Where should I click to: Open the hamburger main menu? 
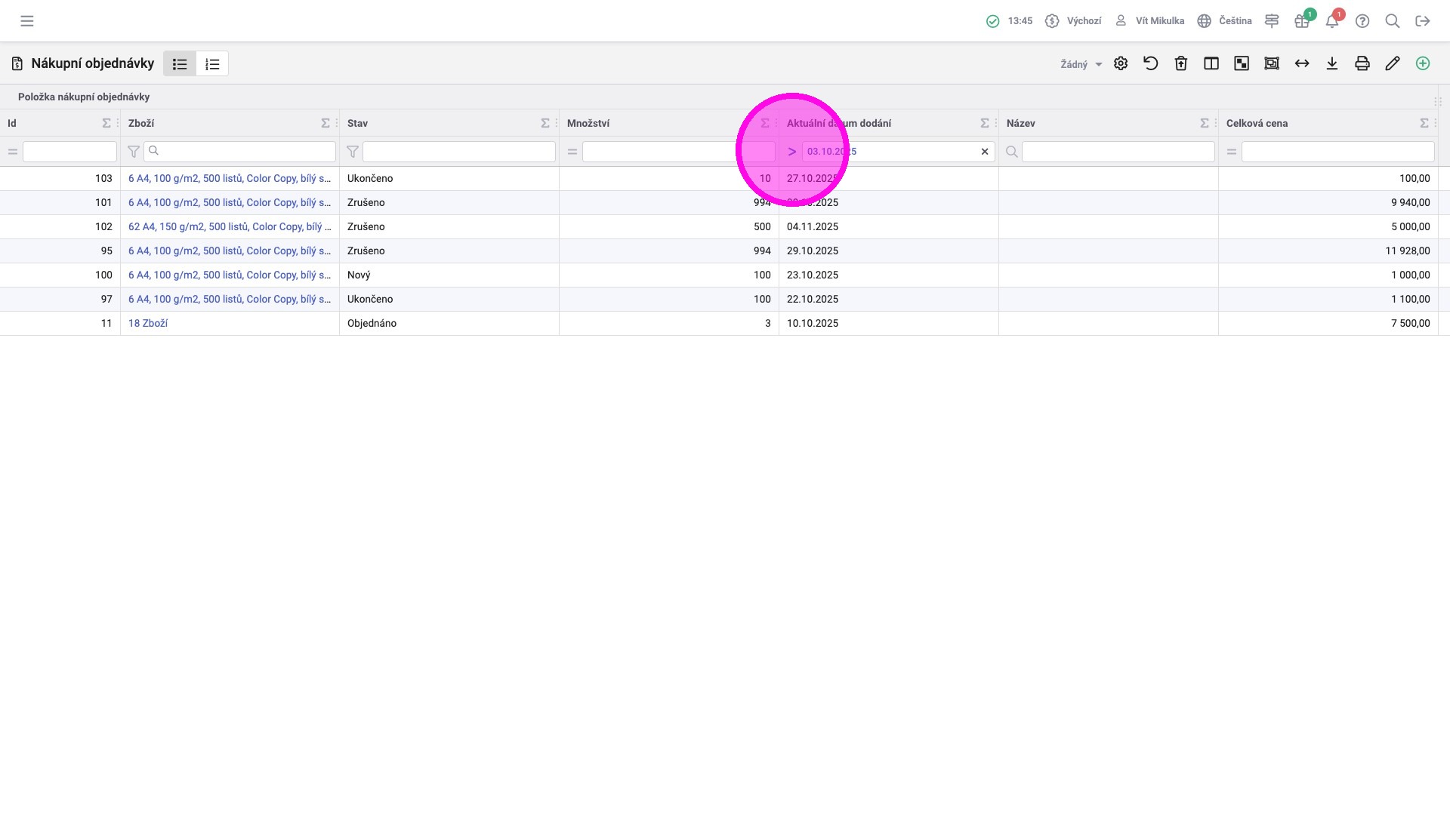[27, 21]
